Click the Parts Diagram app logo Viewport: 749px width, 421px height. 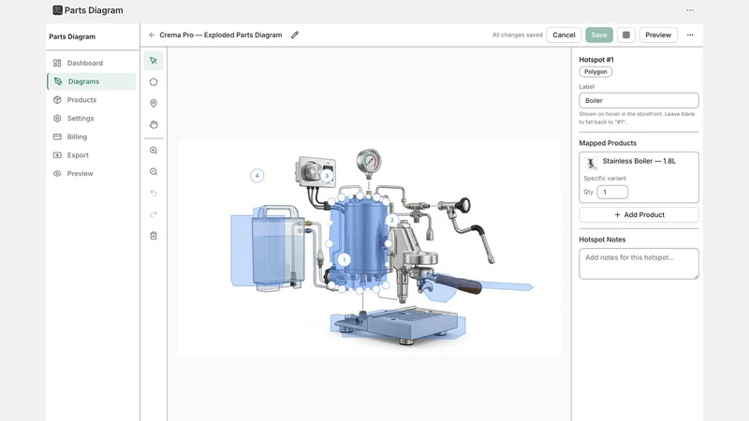(57, 10)
